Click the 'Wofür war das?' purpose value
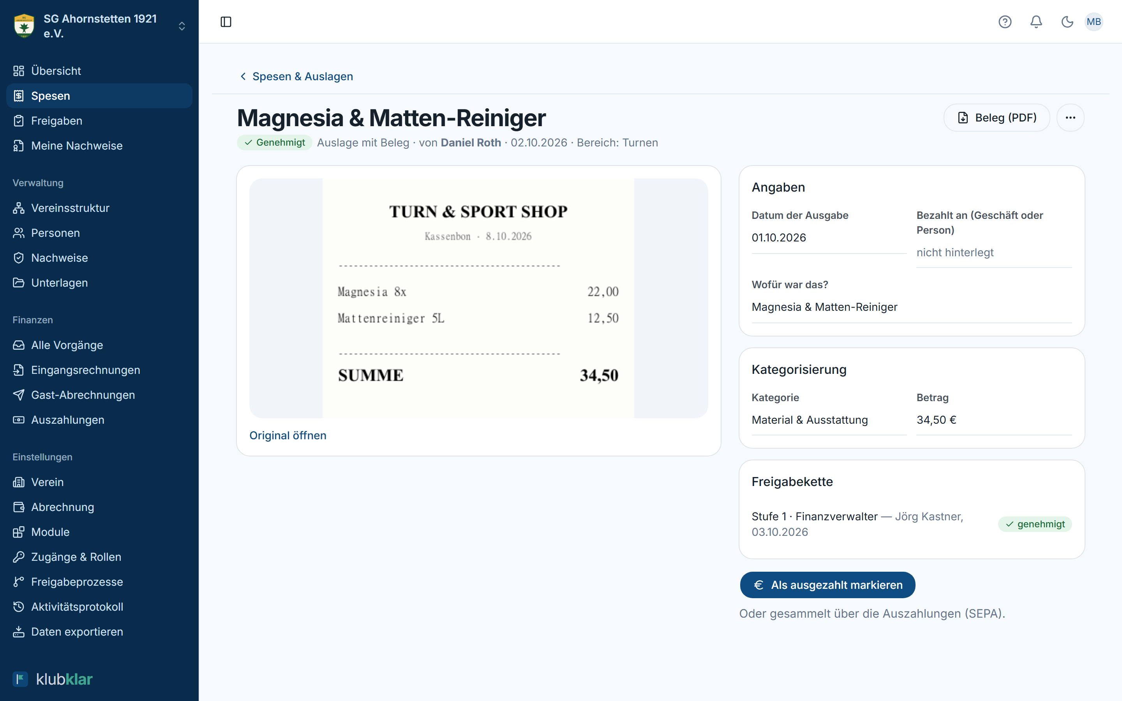Screen dimensions: 1122x701 [824, 307]
